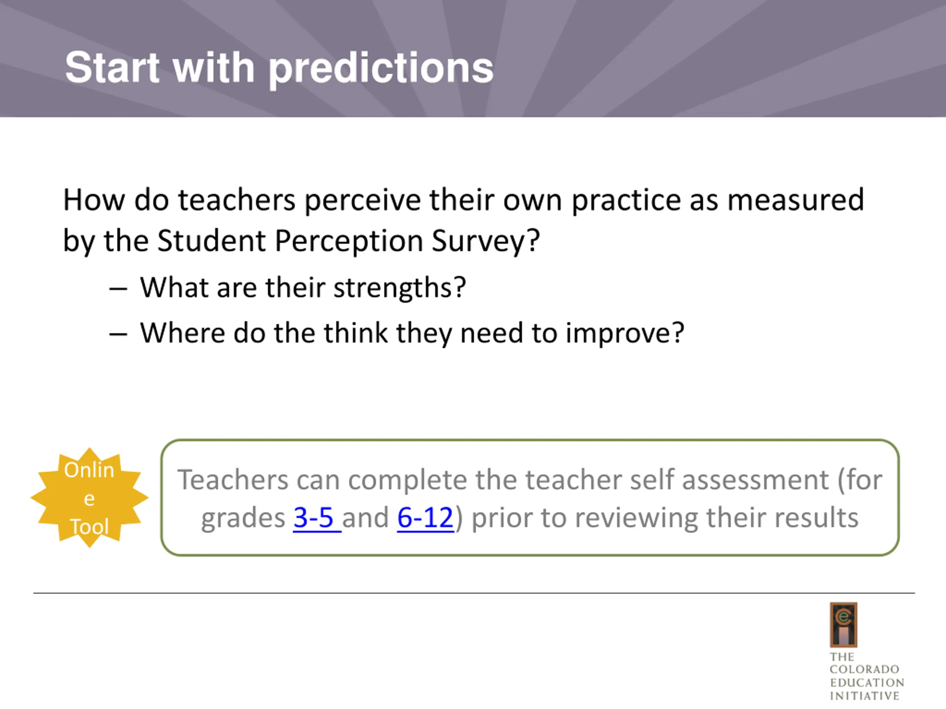Image resolution: width=946 pixels, height=709 pixels.
Task: Open the 3-5 grades self assessment link
Action: 316,518
